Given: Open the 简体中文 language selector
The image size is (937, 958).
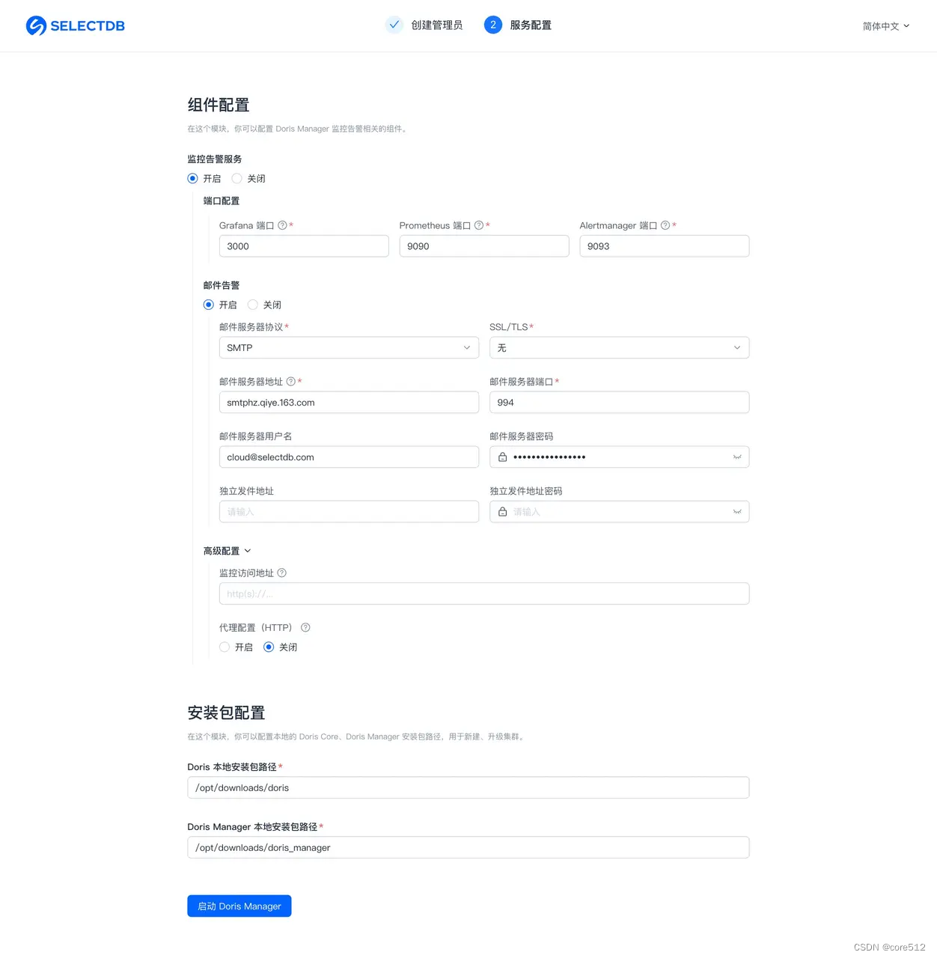Looking at the screenshot, I should coord(885,25).
